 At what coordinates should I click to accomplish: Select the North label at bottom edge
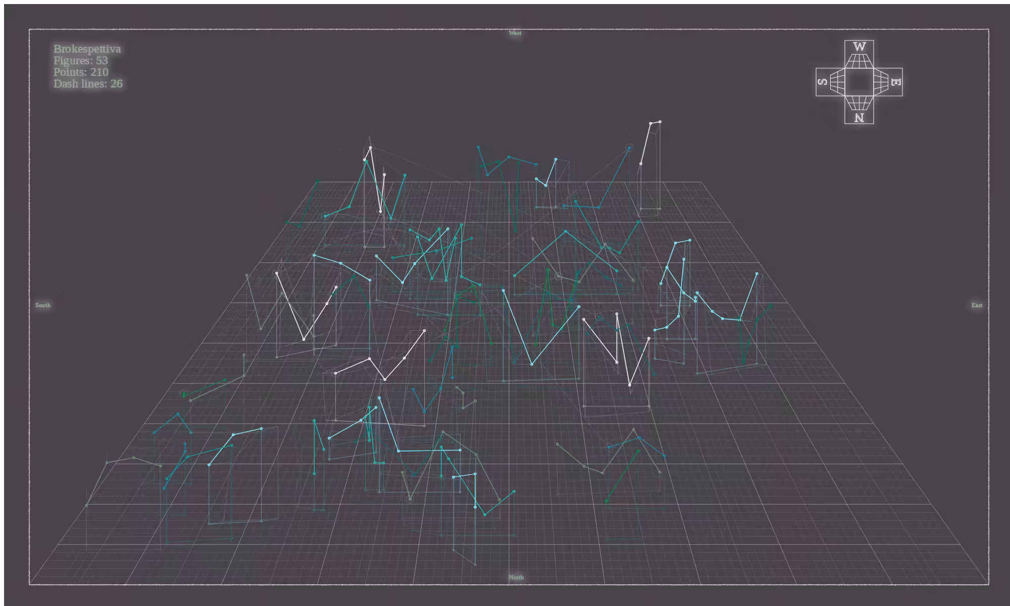tap(516, 577)
